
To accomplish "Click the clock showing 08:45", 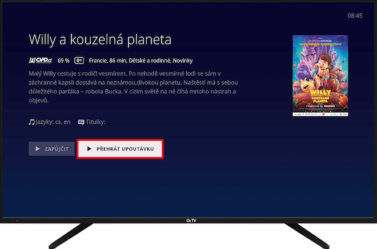I will [355, 16].
